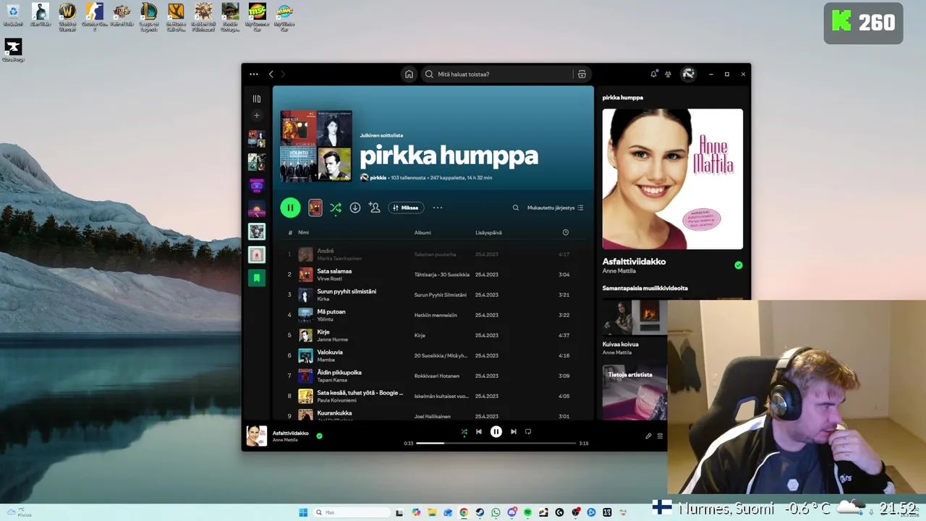Open the Spotify profile avatar menu
The width and height of the screenshot is (926, 521).
coord(688,74)
